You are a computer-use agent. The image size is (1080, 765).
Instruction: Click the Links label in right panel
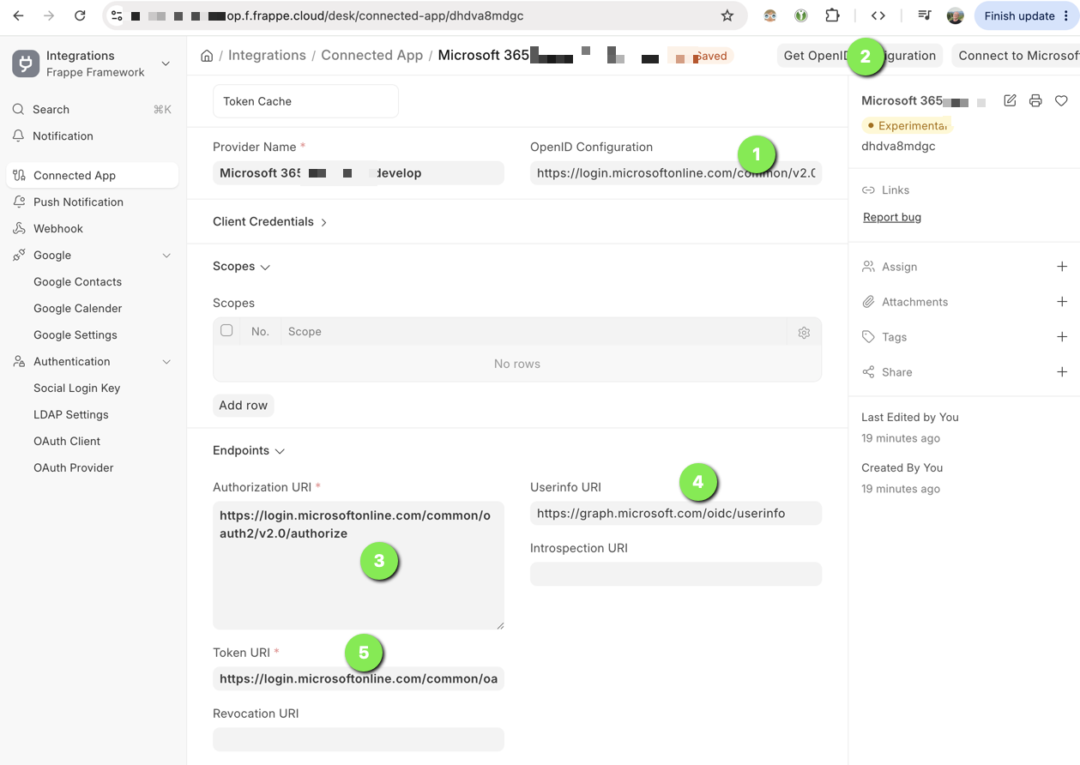(x=896, y=190)
